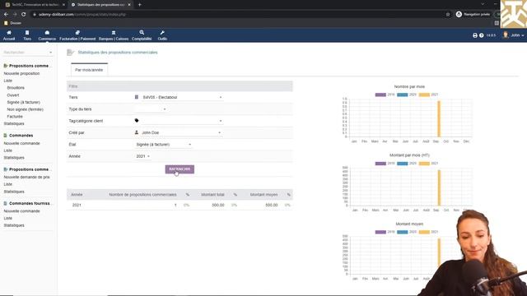
Task: Close the first browser tab
Action: pyautogui.click(x=63, y=5)
